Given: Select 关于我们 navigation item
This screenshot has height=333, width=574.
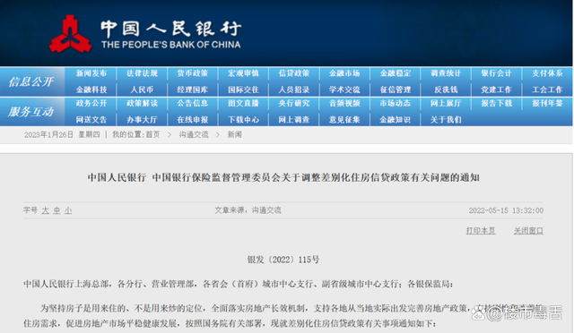Looking at the screenshot, I should point(446,120).
